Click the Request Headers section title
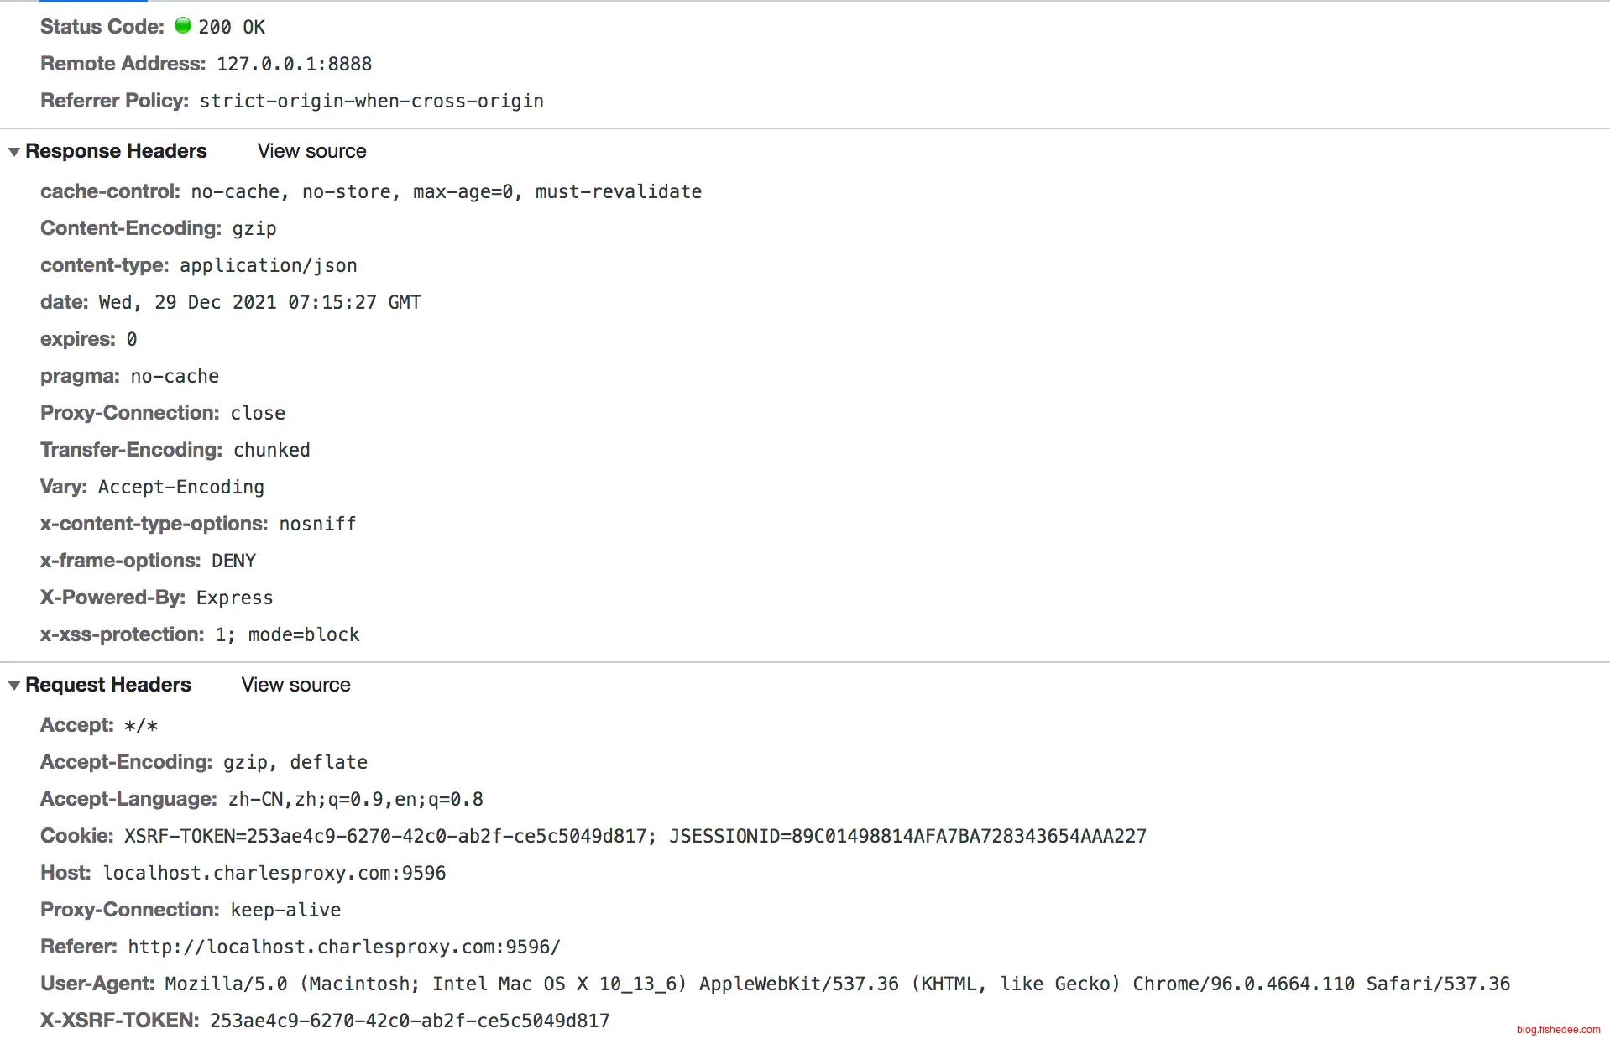The height and width of the screenshot is (1044, 1610). (108, 685)
